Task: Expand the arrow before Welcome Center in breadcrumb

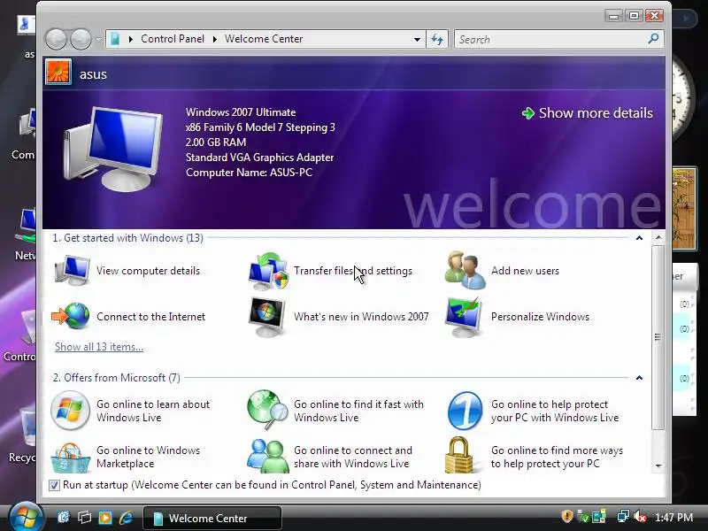Action: pos(214,39)
